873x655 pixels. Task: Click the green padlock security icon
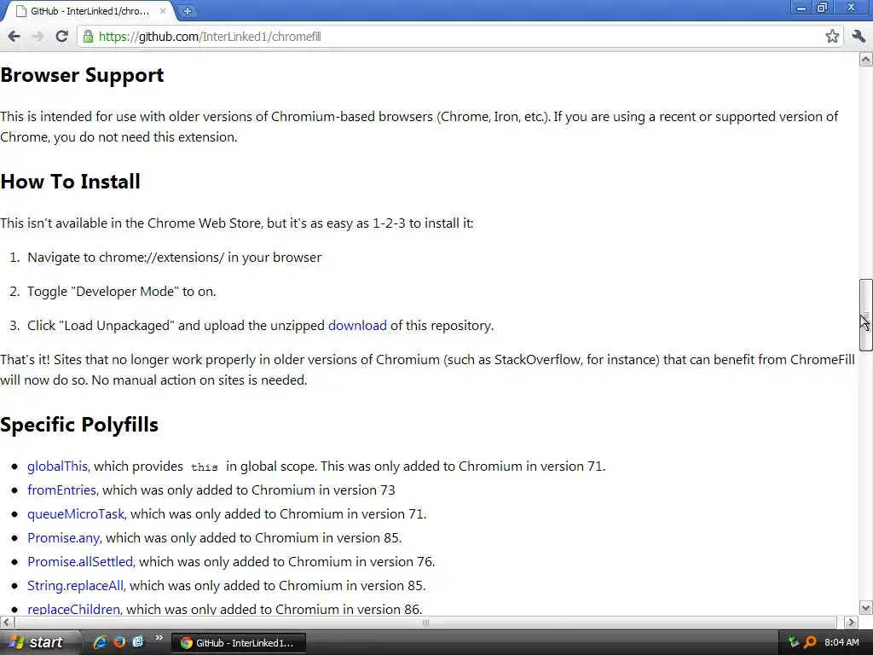click(x=88, y=37)
